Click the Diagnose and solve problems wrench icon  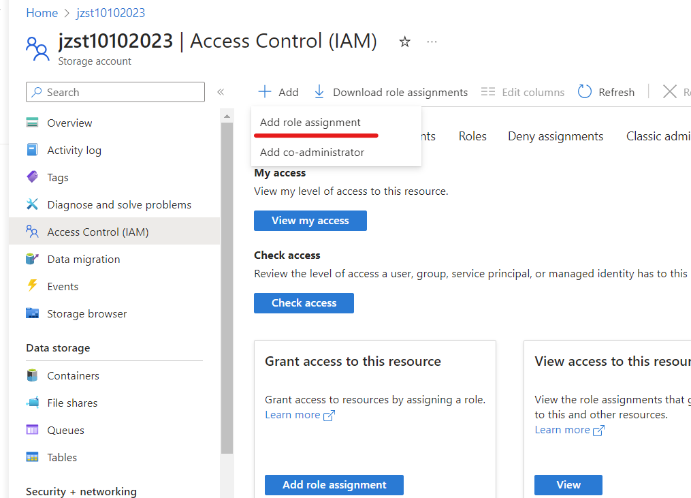click(32, 204)
